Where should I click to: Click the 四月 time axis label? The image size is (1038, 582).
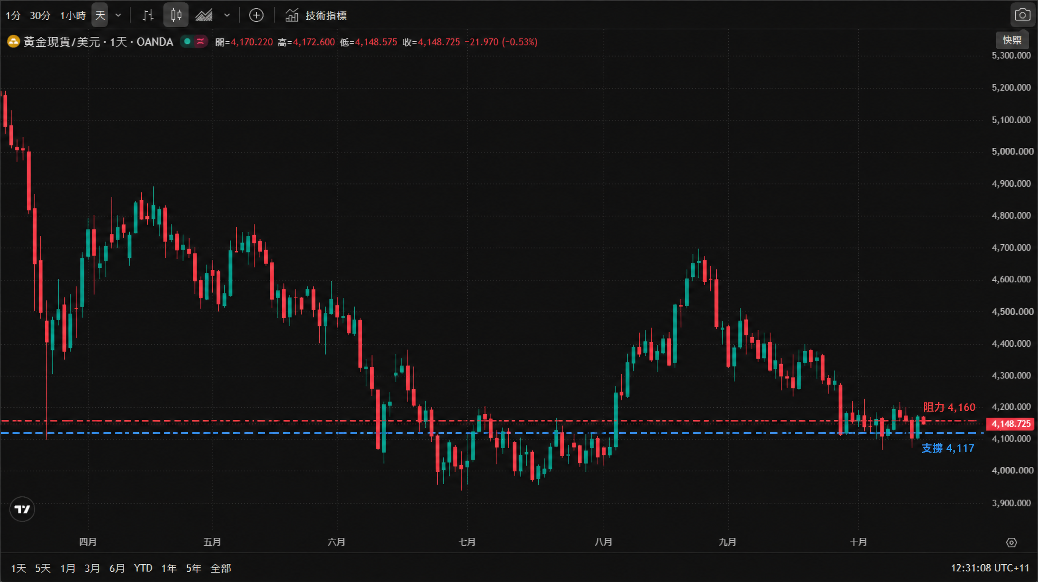(88, 542)
